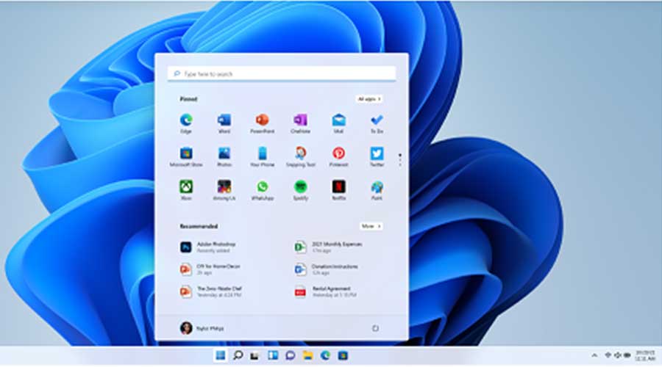Open File Explorer from the taskbar
This screenshot has width=662, height=367.
[307, 355]
